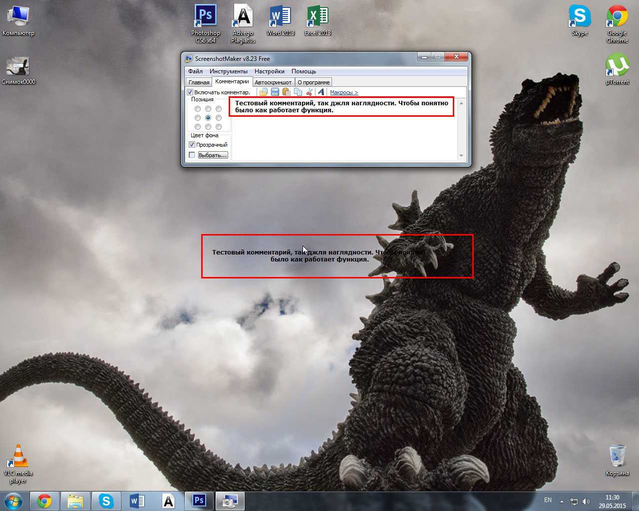Click the open file icon in comment toolbar
Viewport: 639px width, 511px height.
point(264,92)
